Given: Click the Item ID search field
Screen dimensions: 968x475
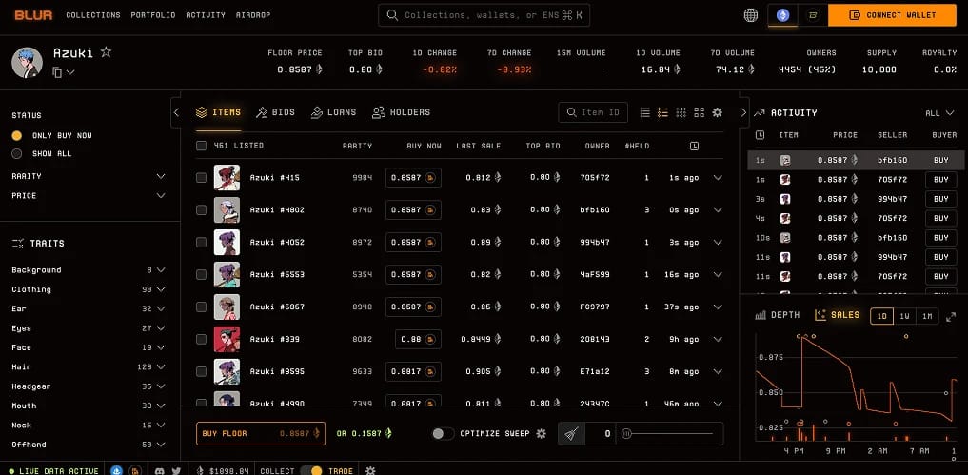Looking at the screenshot, I should click(x=593, y=112).
